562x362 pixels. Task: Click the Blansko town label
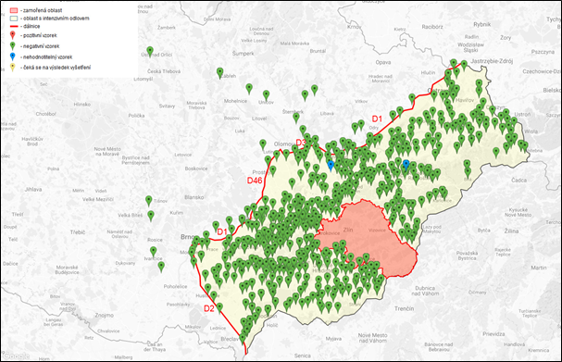(194, 197)
